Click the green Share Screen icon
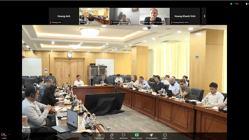This screenshot has width=249, height=140. pos(137,136)
